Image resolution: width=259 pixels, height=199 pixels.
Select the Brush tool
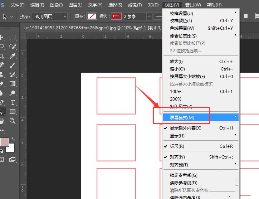(x=13, y=65)
